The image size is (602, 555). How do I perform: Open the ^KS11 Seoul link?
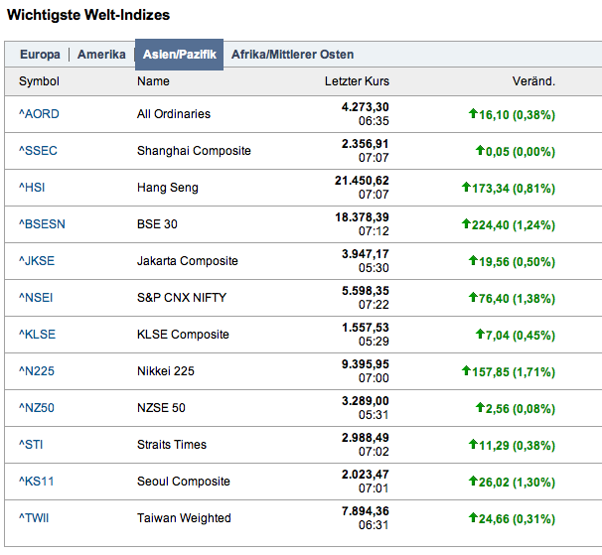click(x=36, y=482)
